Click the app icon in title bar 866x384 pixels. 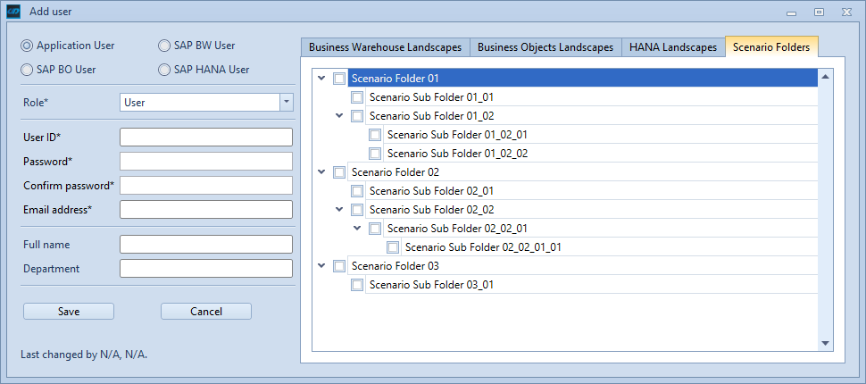(x=13, y=12)
